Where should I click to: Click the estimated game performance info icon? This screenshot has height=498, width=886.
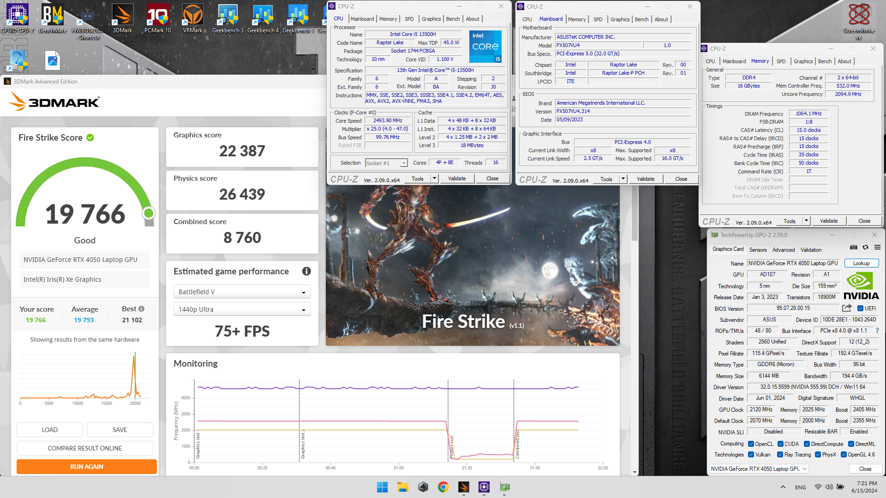(x=306, y=271)
